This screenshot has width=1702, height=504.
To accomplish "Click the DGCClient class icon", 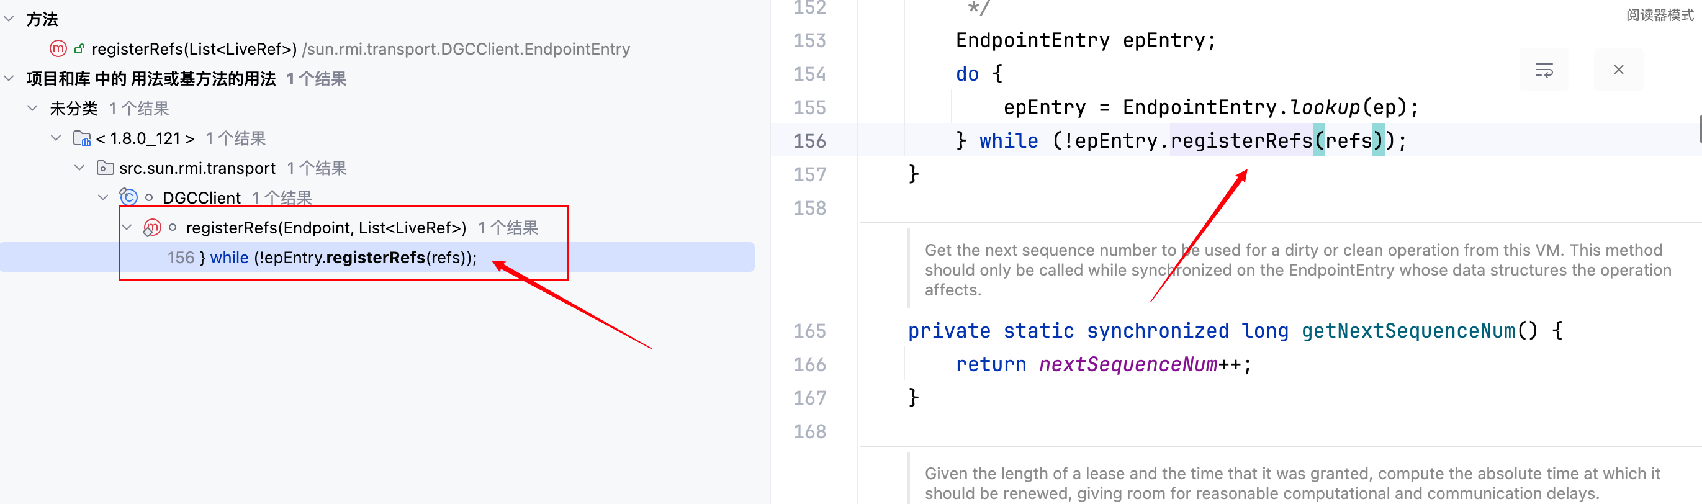I will coord(128,197).
